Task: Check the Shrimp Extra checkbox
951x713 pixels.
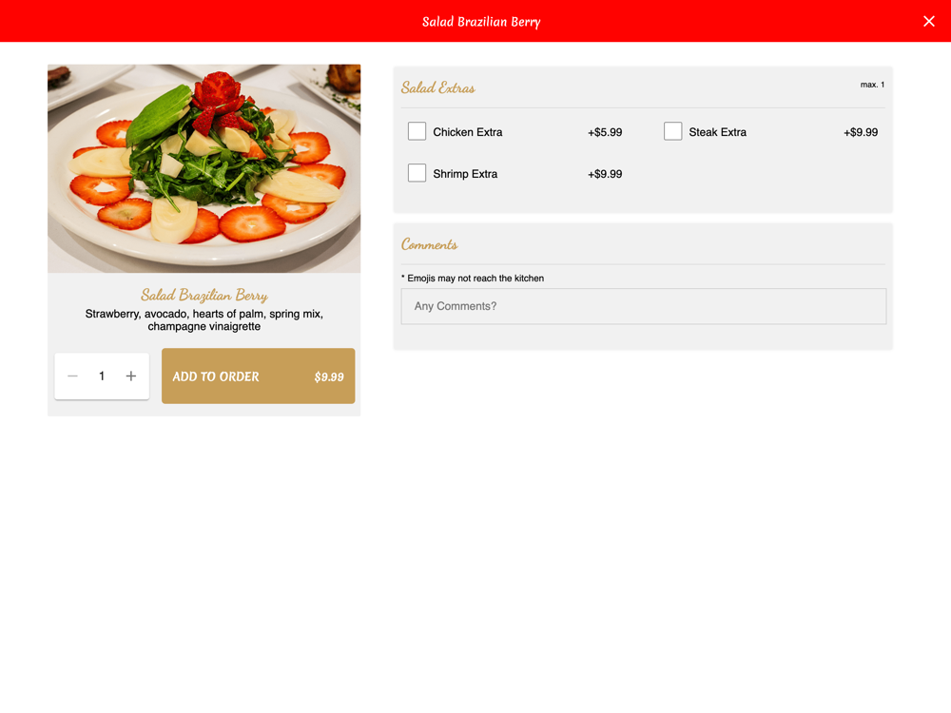Action: (x=417, y=173)
